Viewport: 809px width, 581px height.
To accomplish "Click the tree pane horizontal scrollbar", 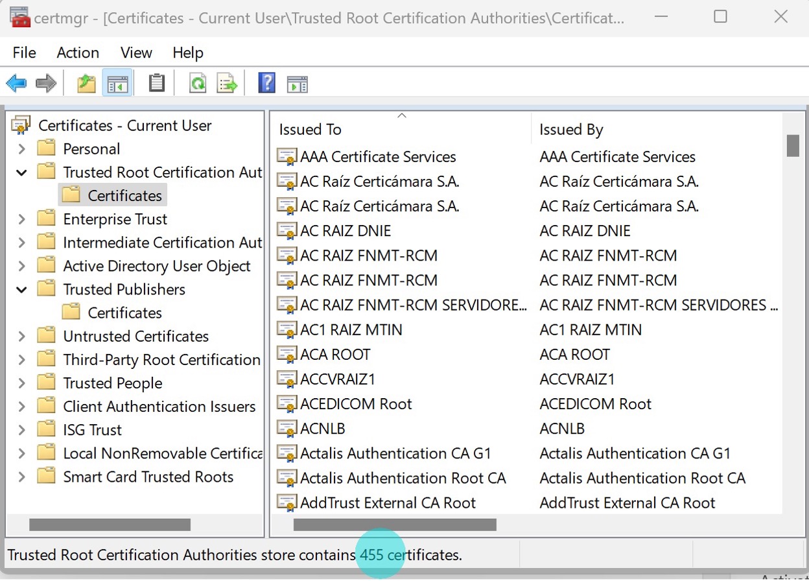I will point(110,525).
